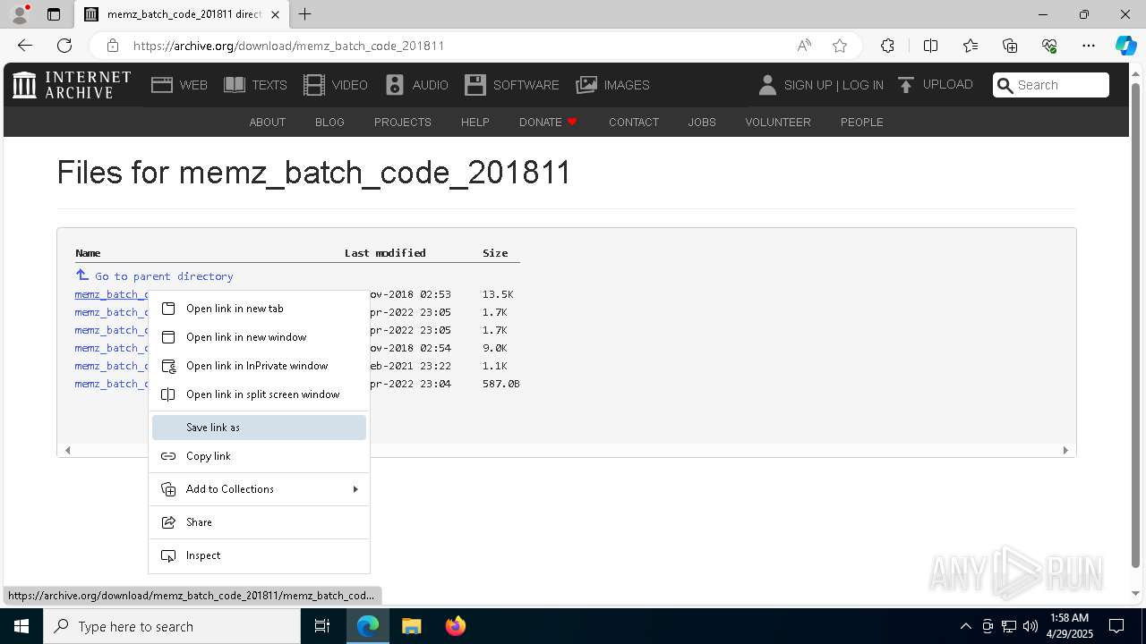This screenshot has height=644, width=1146.
Task: Show hidden tray icons chevron
Action: point(965,626)
